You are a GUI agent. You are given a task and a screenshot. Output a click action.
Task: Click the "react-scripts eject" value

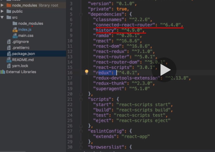pos(143,121)
